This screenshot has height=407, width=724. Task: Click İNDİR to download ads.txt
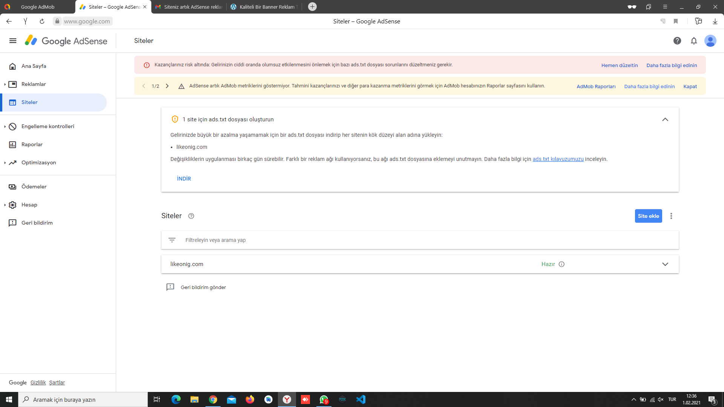(x=184, y=179)
